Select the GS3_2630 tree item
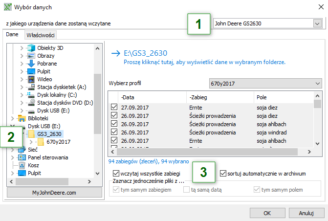The width and height of the screenshot is (328, 221). coord(49,134)
